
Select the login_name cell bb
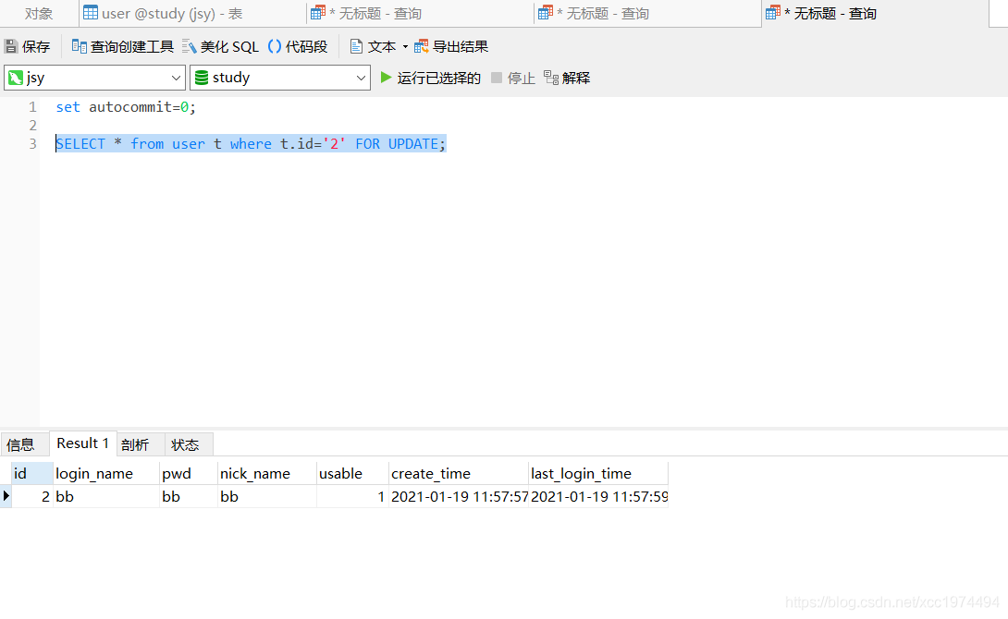coord(106,496)
